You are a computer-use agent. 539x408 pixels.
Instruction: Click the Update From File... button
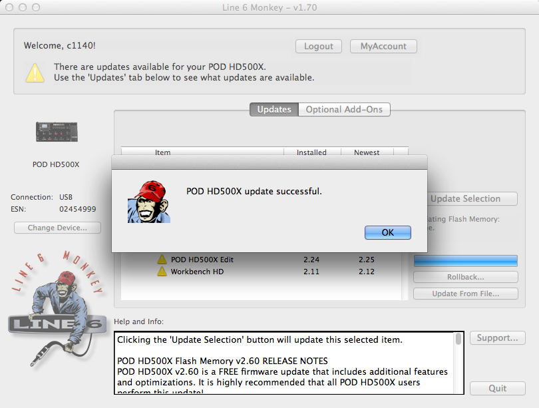465,294
